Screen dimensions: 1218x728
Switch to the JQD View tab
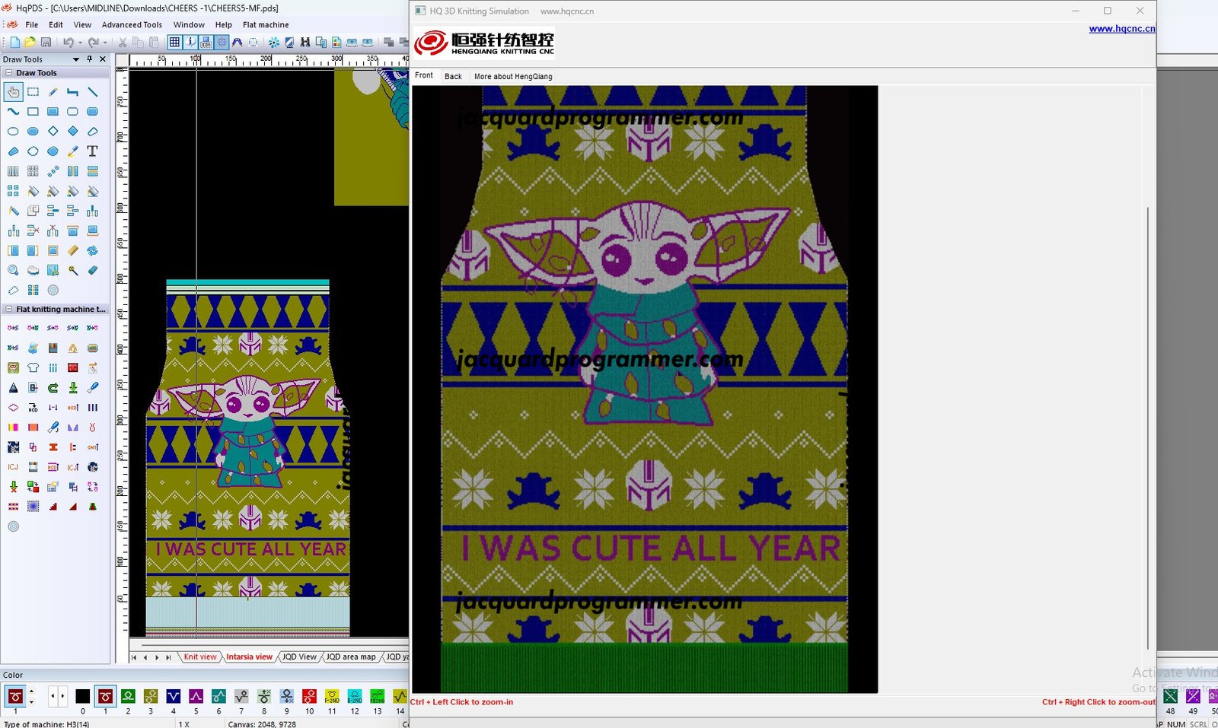coord(298,657)
